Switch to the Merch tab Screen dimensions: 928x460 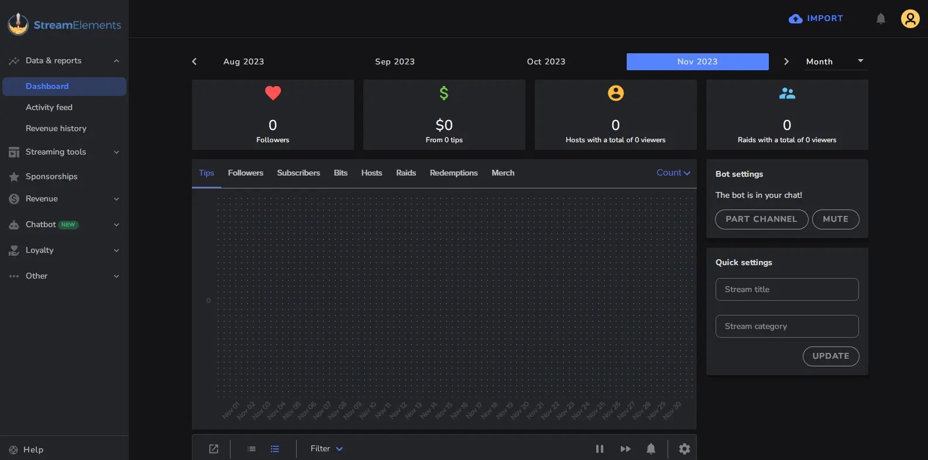point(503,173)
